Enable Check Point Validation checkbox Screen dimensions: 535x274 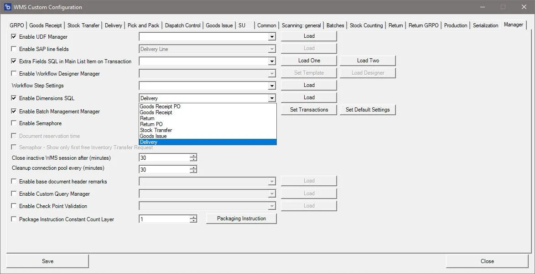(14, 206)
